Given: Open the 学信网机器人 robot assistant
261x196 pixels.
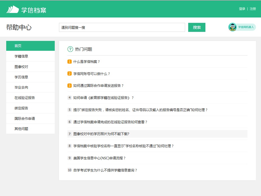Looking at the screenshot, I should coord(242,27).
